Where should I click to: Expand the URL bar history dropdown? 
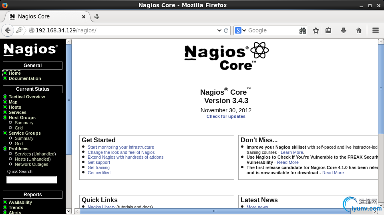click(219, 30)
